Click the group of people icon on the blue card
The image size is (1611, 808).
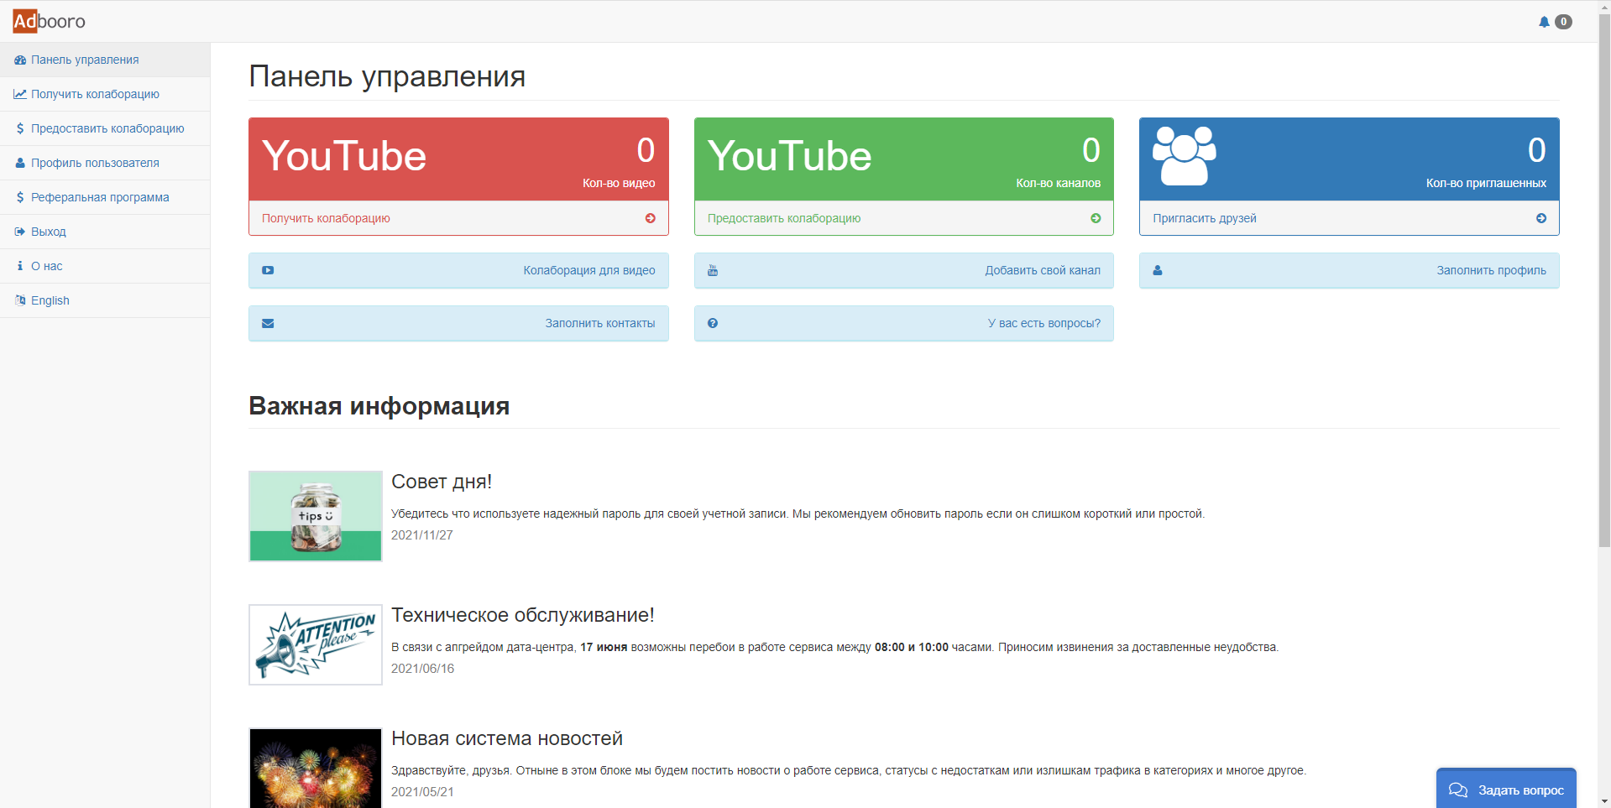[x=1184, y=155]
